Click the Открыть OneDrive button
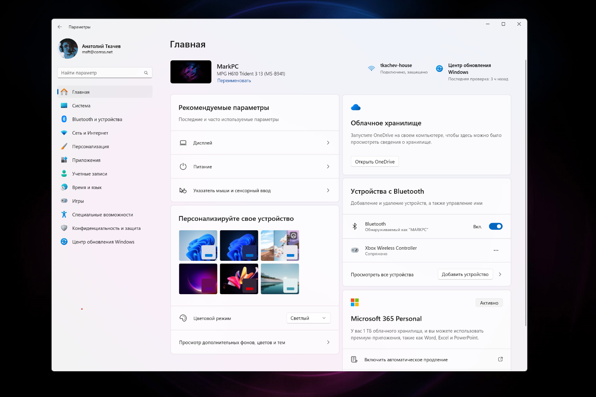The width and height of the screenshot is (596, 397). click(x=375, y=162)
